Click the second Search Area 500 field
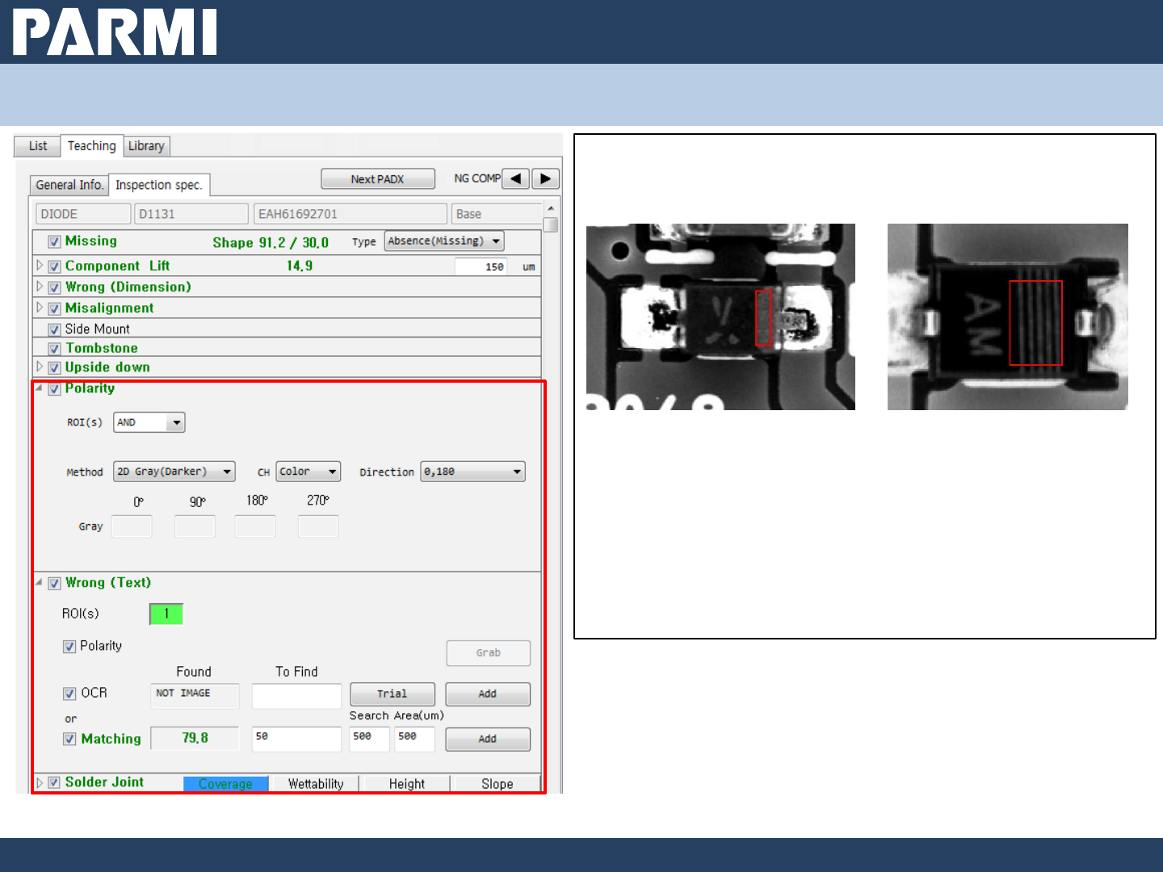Viewport: 1163px width, 872px height. (x=414, y=739)
